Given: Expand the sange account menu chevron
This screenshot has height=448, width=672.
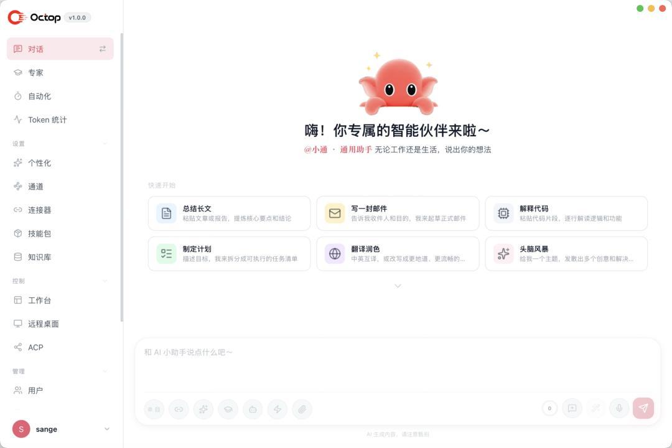Looking at the screenshot, I should click(107, 429).
